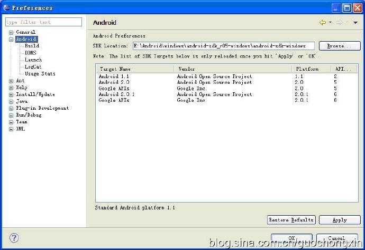Viewport: 365px width, 250px height.
Task: Click the Restore Defaults button
Action: pyautogui.click(x=291, y=219)
